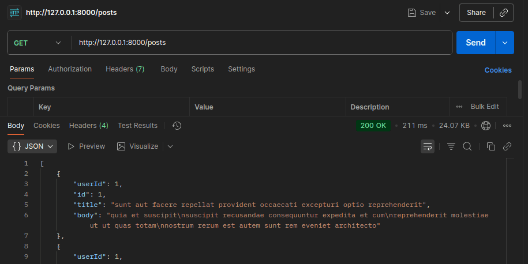Click the request URL input field
528x264 pixels.
tap(261, 43)
